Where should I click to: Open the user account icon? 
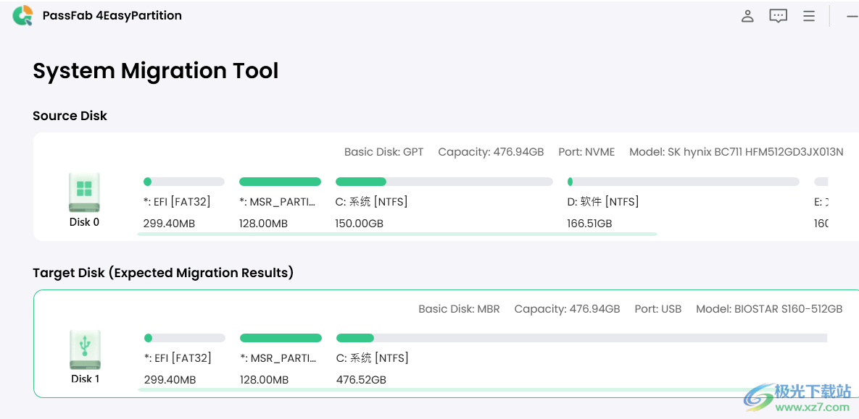click(x=747, y=15)
